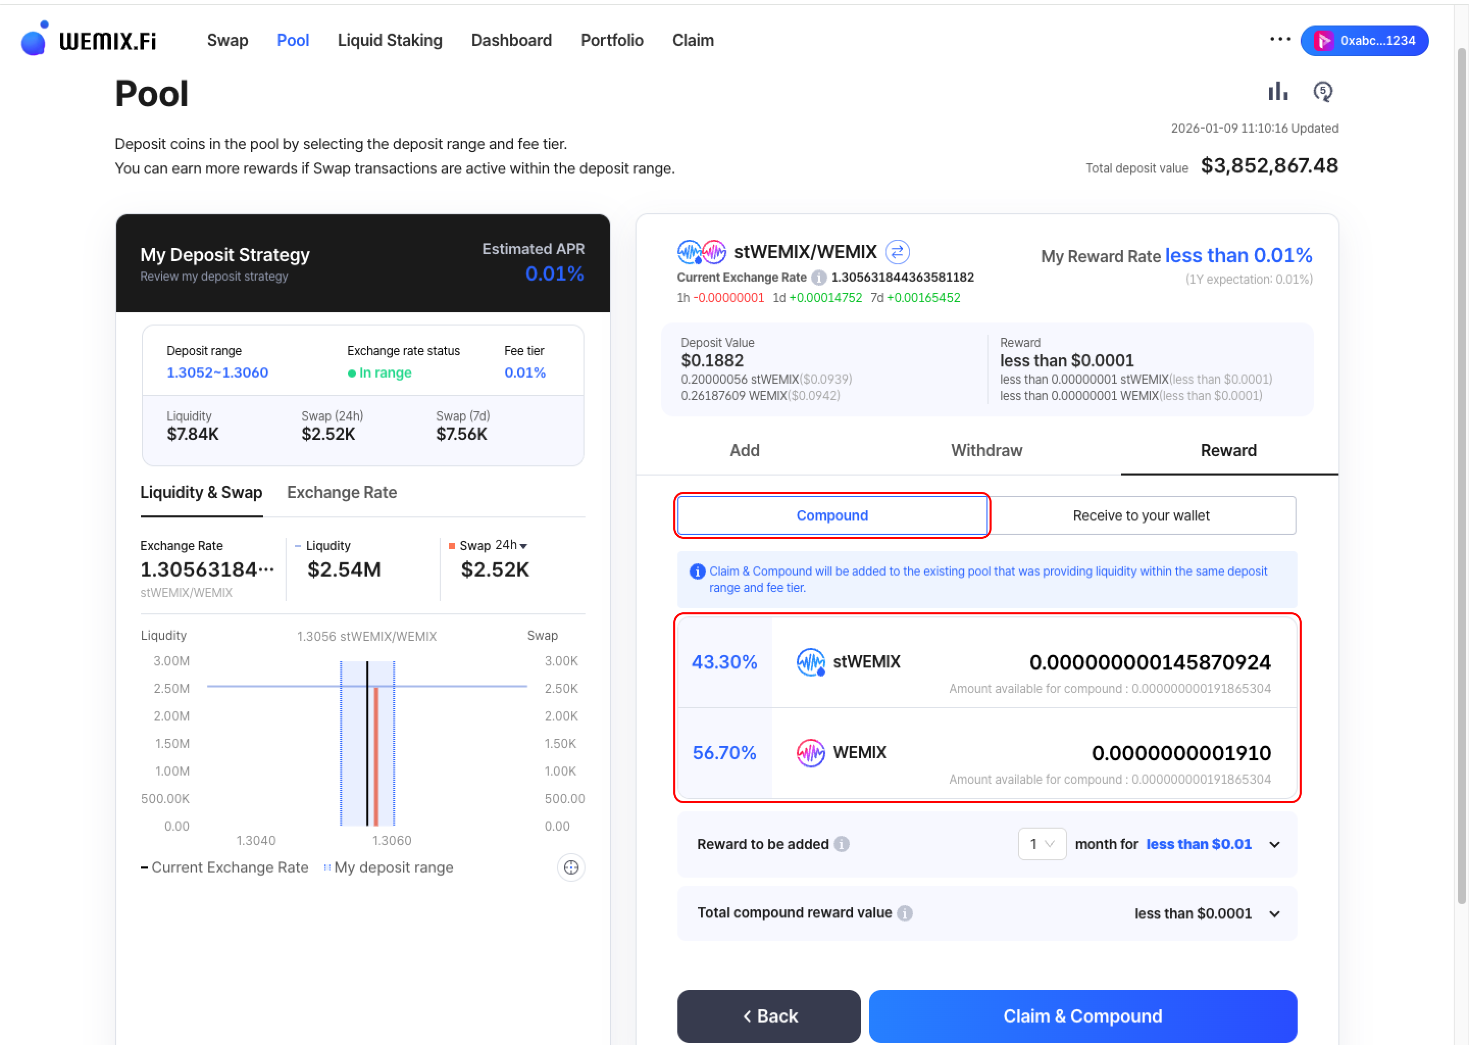
Task: Open the Liquid Staking menu
Action: pyautogui.click(x=390, y=40)
